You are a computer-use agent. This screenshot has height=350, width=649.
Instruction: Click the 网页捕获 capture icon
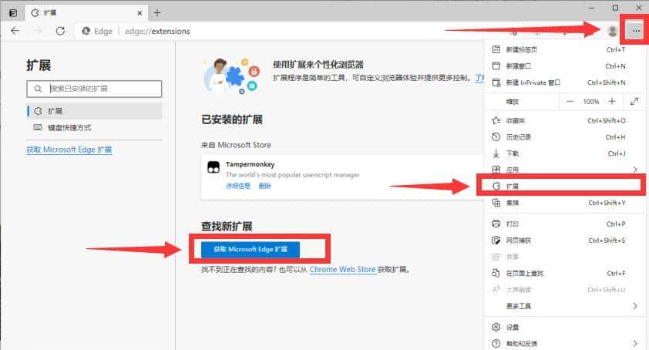click(496, 241)
